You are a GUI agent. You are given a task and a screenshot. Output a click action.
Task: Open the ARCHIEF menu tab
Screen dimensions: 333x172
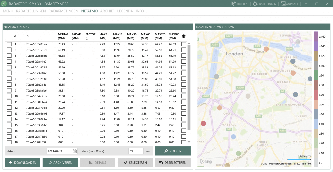click(x=107, y=11)
